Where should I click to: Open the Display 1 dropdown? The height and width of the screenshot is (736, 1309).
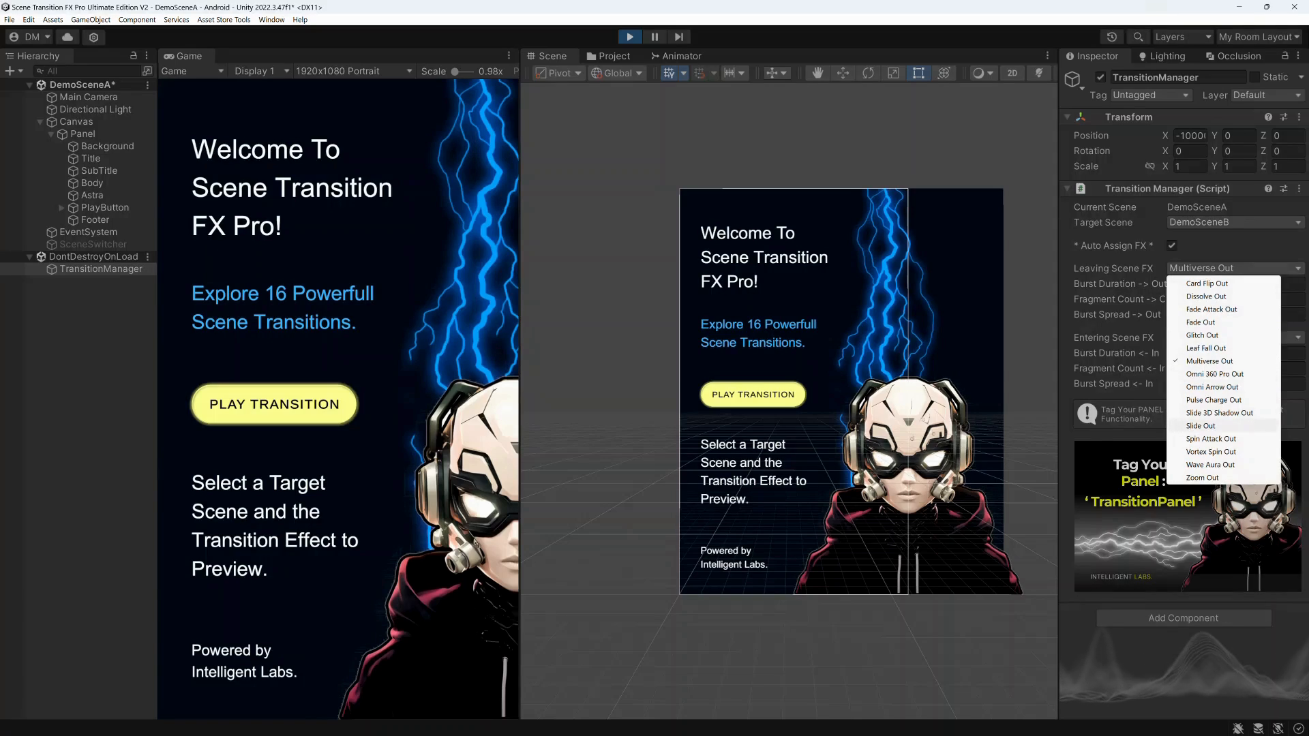[261, 71]
